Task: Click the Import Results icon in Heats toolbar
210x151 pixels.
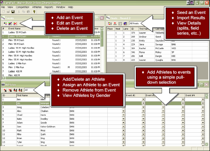Action: coord(115,24)
